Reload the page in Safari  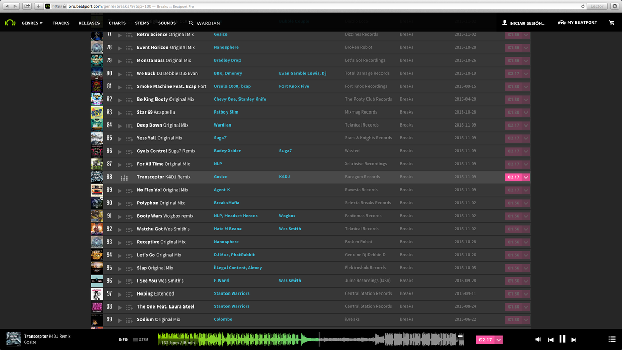[x=583, y=6]
